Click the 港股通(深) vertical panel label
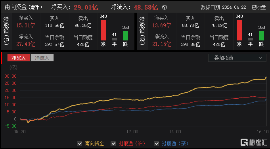Image resolution: width=270 pixels, height=149 pixels. (142, 31)
